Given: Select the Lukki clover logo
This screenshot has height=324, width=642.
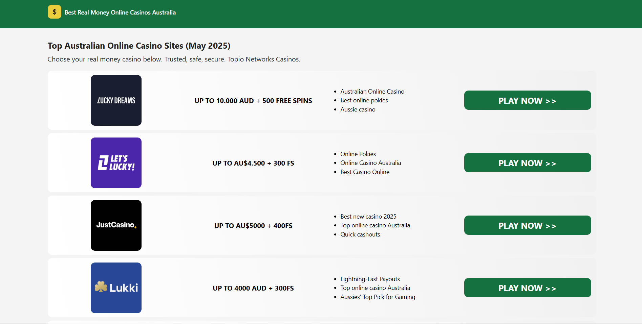Looking at the screenshot, I should point(116,288).
